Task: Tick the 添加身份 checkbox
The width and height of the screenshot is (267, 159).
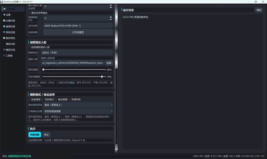Action: (43, 99)
